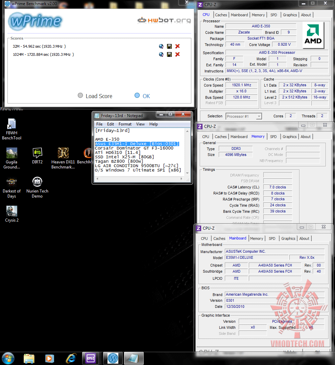Click the globe icon for the 1024M score
This screenshot has height=365, width=335.
click(x=161, y=54)
